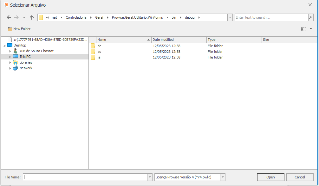Image resolution: width=319 pixels, height=186 pixels.
Task: Go back with the left arrow
Action: 9,17
